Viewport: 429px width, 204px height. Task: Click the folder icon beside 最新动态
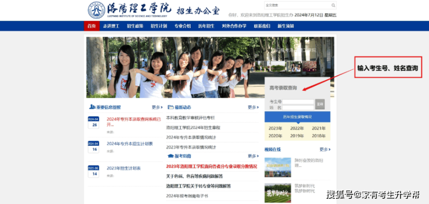[x=170, y=107]
